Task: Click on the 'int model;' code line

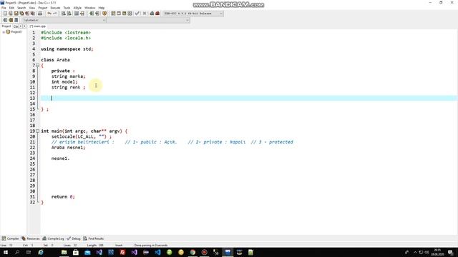Action: 64,82
